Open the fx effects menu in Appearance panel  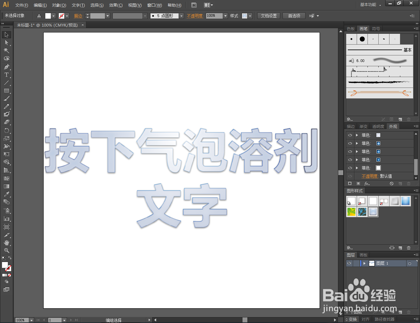click(367, 183)
